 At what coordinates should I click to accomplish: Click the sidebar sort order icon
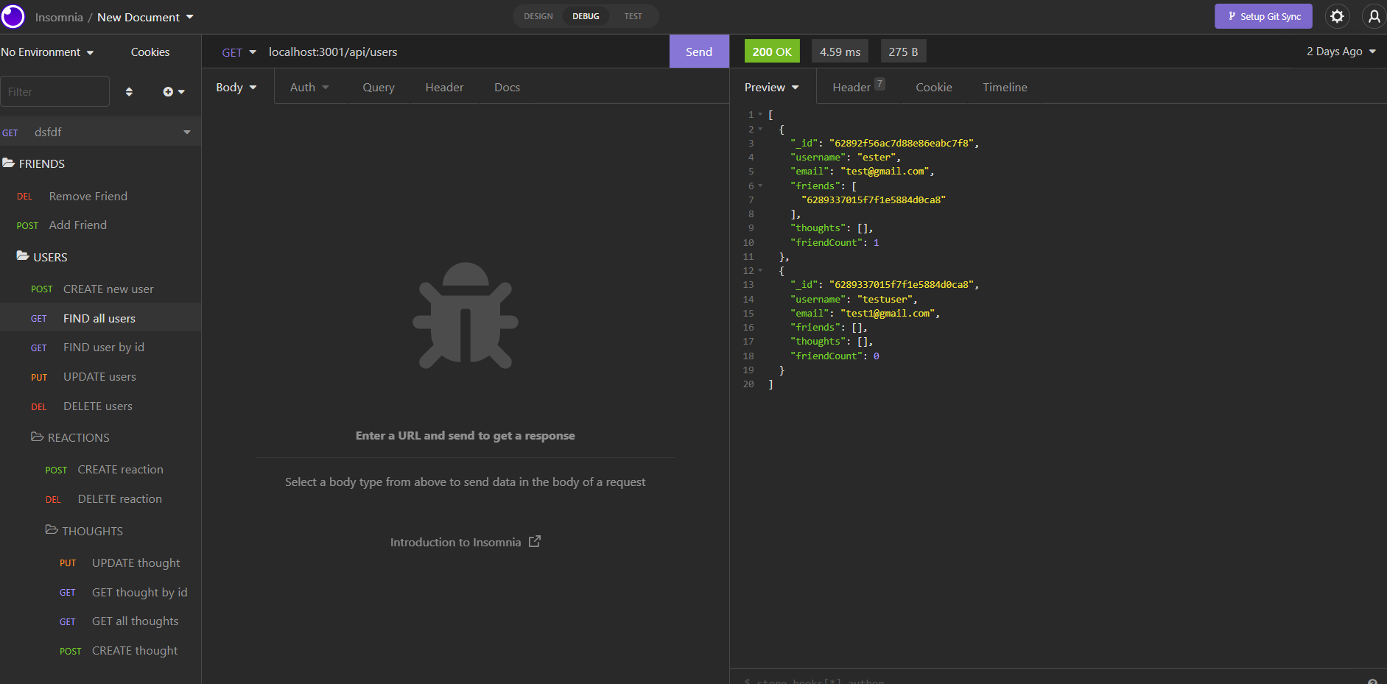point(129,91)
